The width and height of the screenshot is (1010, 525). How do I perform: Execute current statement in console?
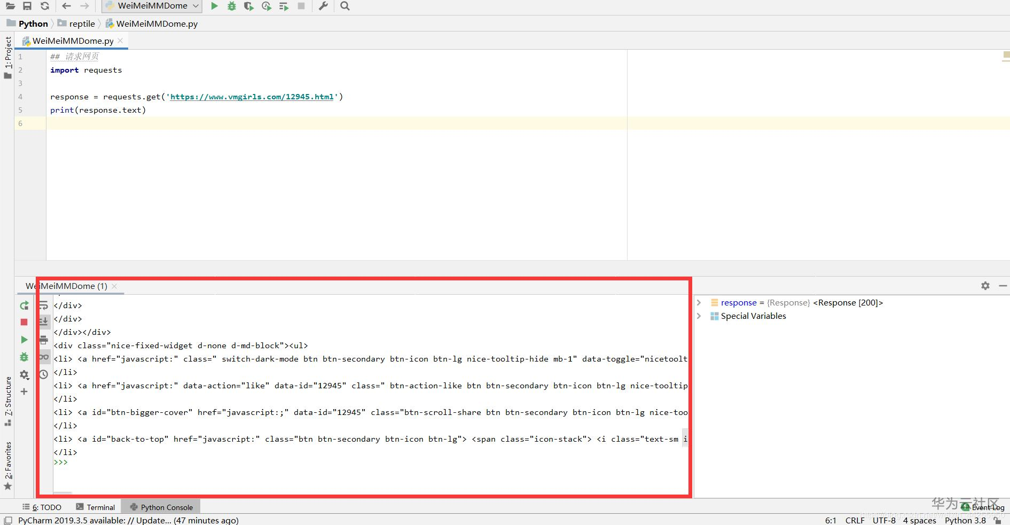coord(24,340)
